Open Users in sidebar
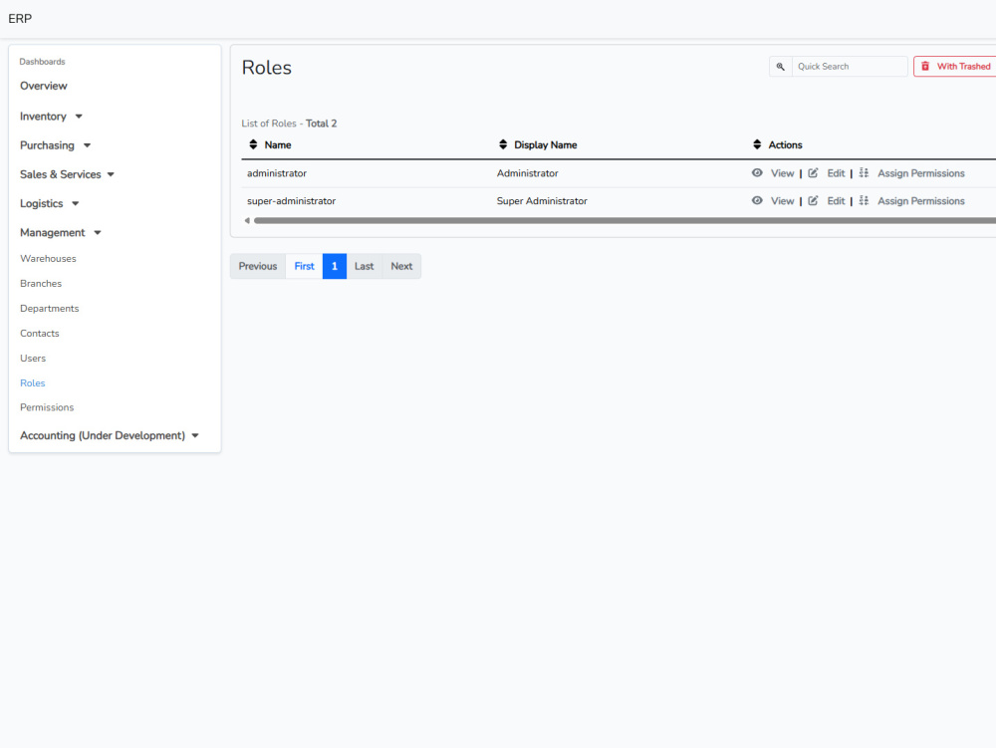 (33, 359)
